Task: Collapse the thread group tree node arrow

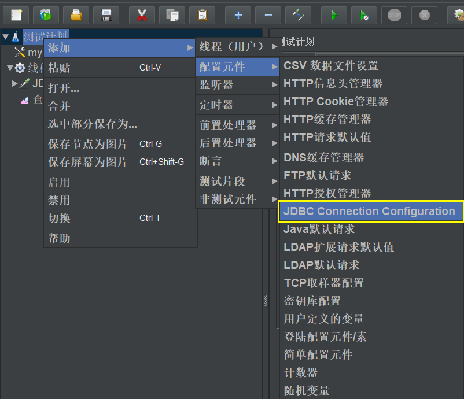Action: (10, 68)
